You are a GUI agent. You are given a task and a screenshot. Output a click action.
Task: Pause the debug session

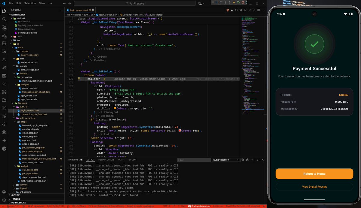tap(217, 3)
